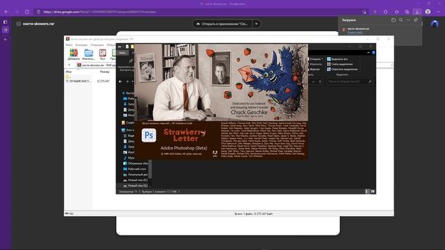
Task: Click Explorer pin to Quick access icon
Action: (131, 60)
